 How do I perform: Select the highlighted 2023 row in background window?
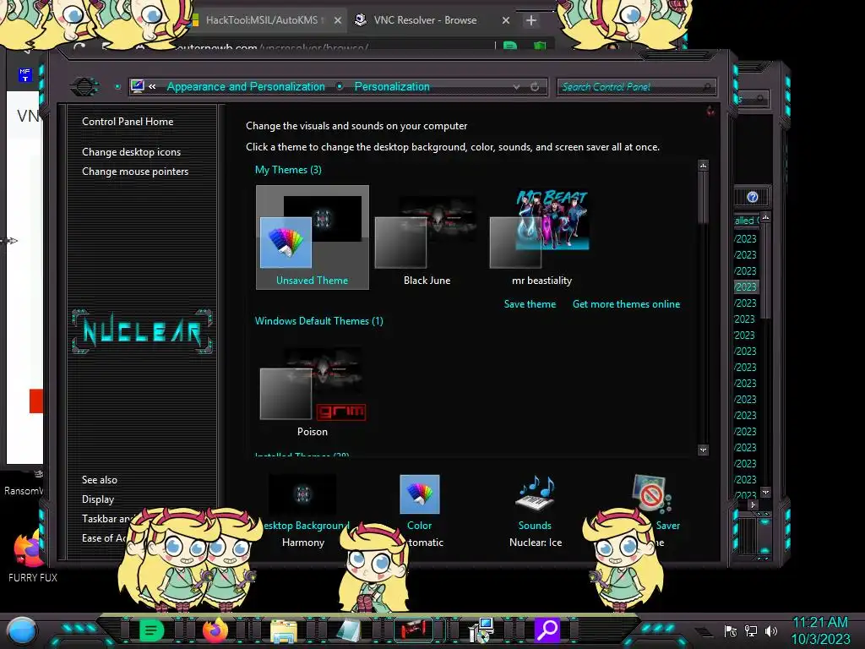pyautogui.click(x=746, y=287)
